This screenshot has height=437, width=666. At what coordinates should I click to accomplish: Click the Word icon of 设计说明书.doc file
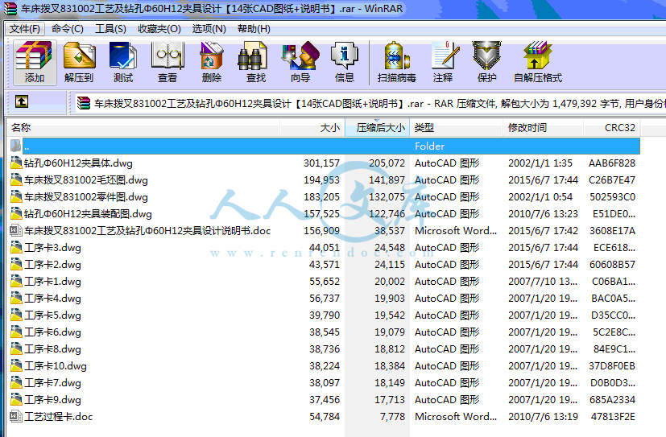click(16, 230)
